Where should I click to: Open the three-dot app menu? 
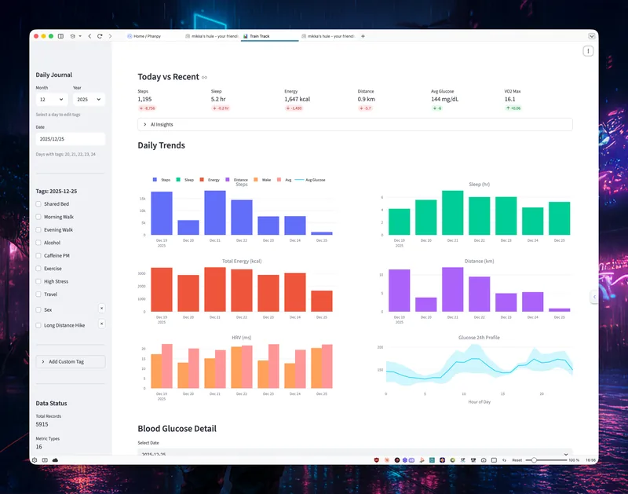coord(588,51)
